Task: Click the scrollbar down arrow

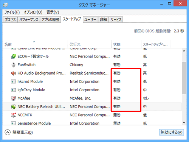Action: pos(184,122)
